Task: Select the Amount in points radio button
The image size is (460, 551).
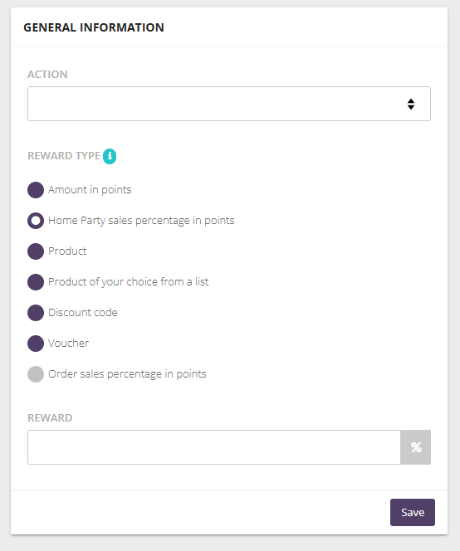Action: point(36,190)
